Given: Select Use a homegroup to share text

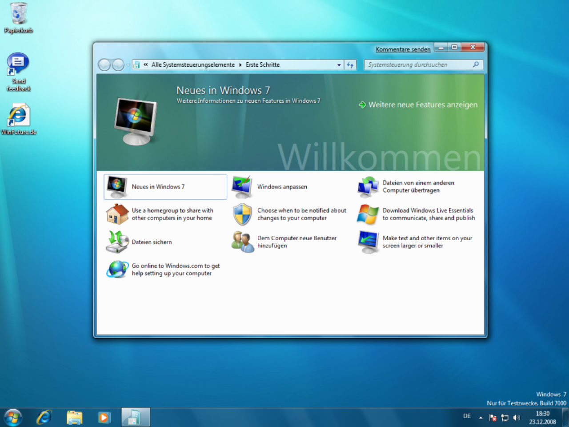Looking at the screenshot, I should (172, 214).
